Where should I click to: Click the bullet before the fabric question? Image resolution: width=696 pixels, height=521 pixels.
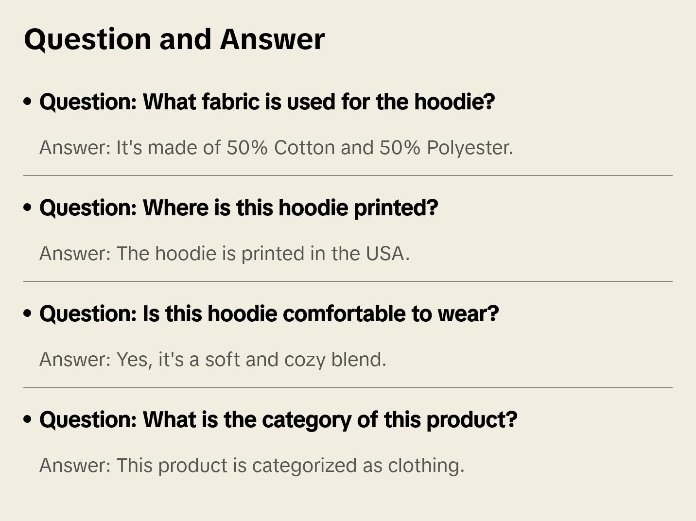click(x=28, y=102)
